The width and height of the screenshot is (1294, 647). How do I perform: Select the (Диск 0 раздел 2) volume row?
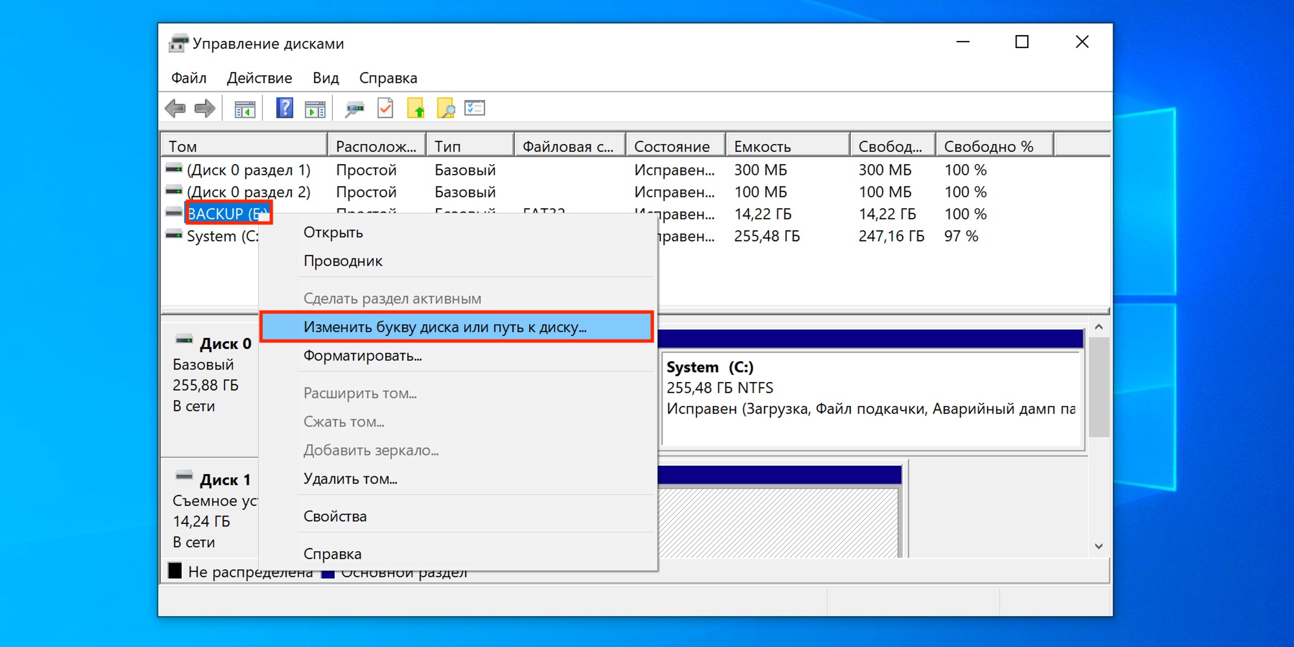pos(248,192)
